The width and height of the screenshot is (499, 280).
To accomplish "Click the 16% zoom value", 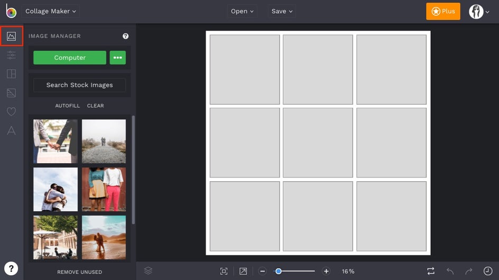I will [x=348, y=272].
